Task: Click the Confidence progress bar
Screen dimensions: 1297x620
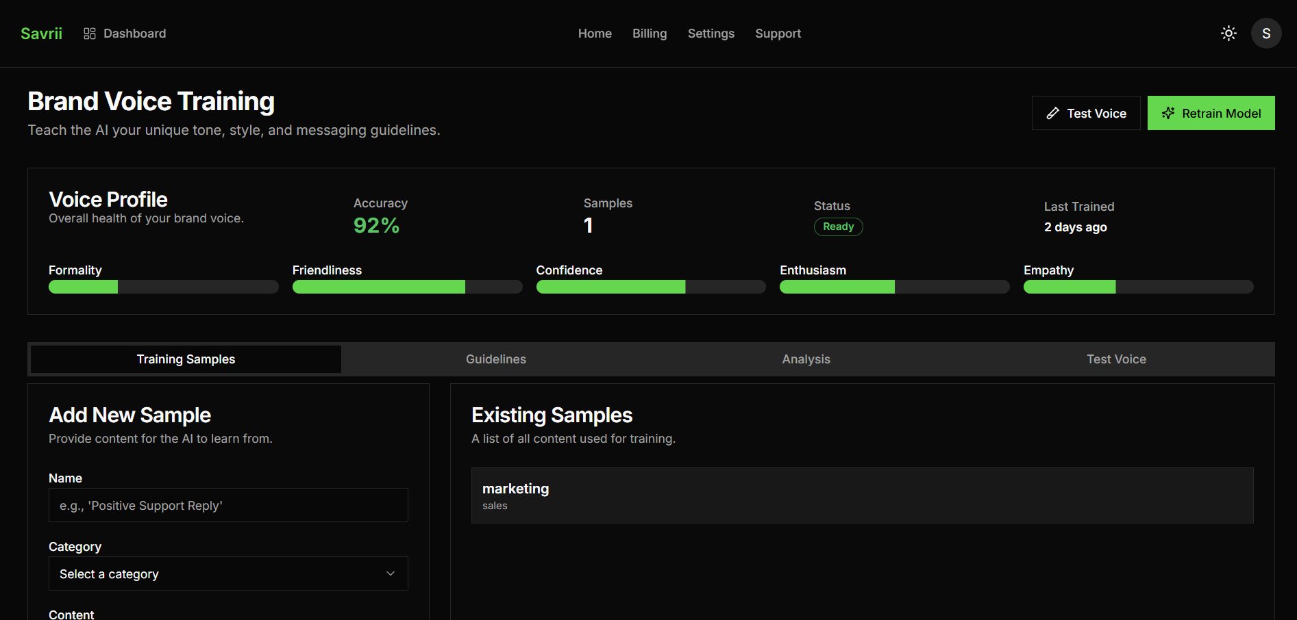Action: 651,287
